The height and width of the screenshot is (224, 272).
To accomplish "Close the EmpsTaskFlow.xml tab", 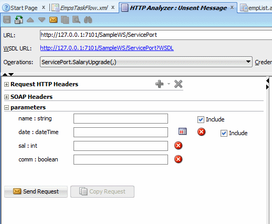I will pyautogui.click(x=113, y=7).
